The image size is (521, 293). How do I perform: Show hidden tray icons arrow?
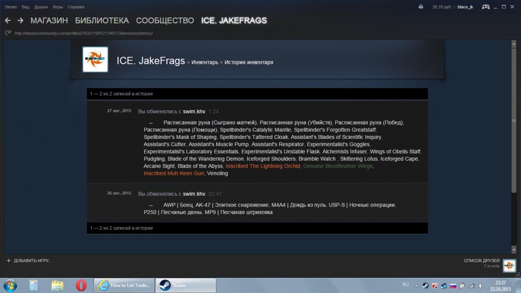[416, 285]
